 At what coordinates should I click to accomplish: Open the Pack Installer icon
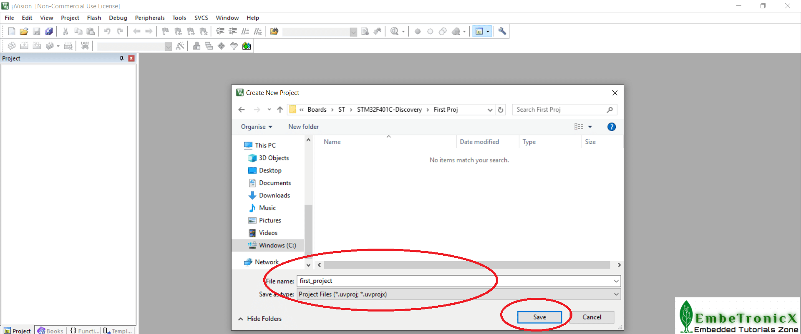click(x=247, y=46)
